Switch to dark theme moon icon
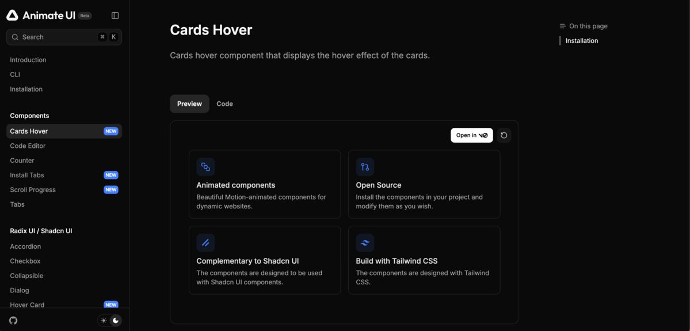This screenshot has height=331, width=690. tap(116, 321)
